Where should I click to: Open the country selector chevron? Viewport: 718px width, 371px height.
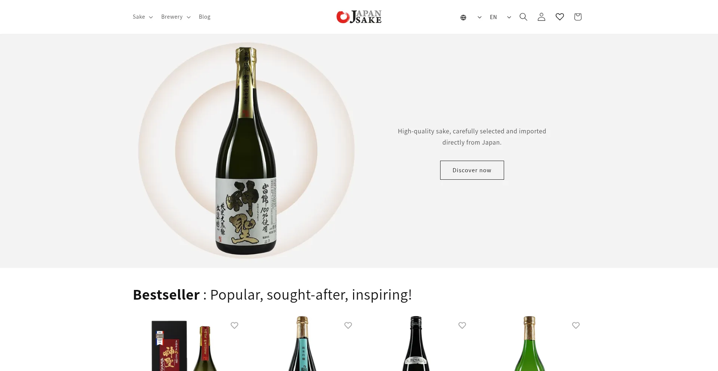(x=479, y=17)
